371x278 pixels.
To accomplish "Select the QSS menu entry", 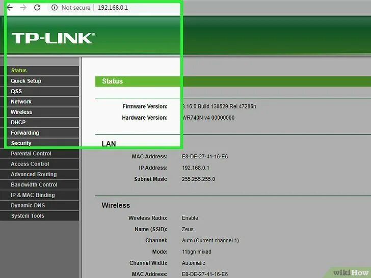I will point(40,91).
